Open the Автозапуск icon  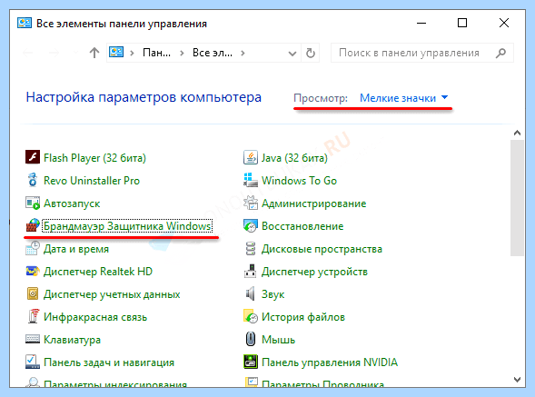33,203
